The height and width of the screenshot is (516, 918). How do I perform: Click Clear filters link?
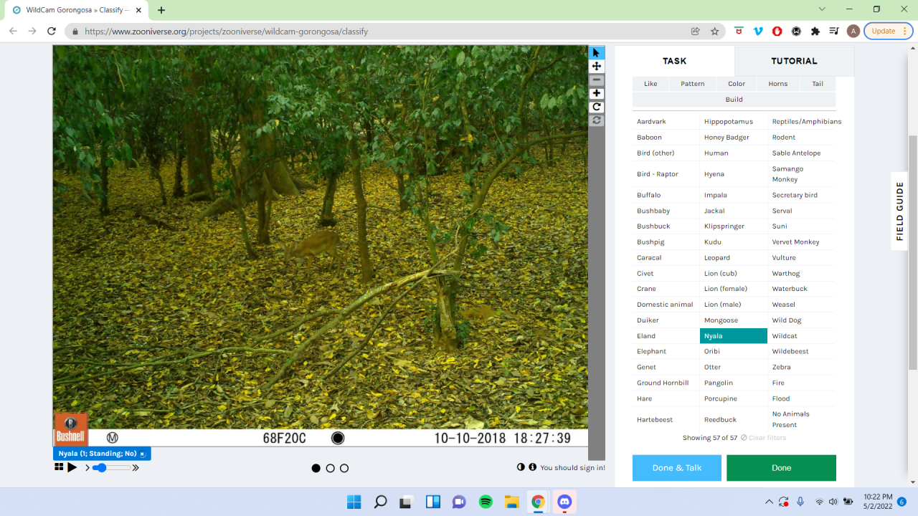pos(763,438)
